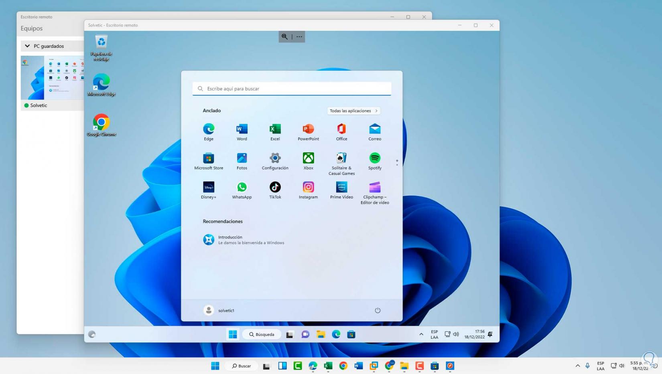Image resolution: width=662 pixels, height=374 pixels.
Task: Launch WhatsApp from the pinned apps
Action: pos(242,190)
